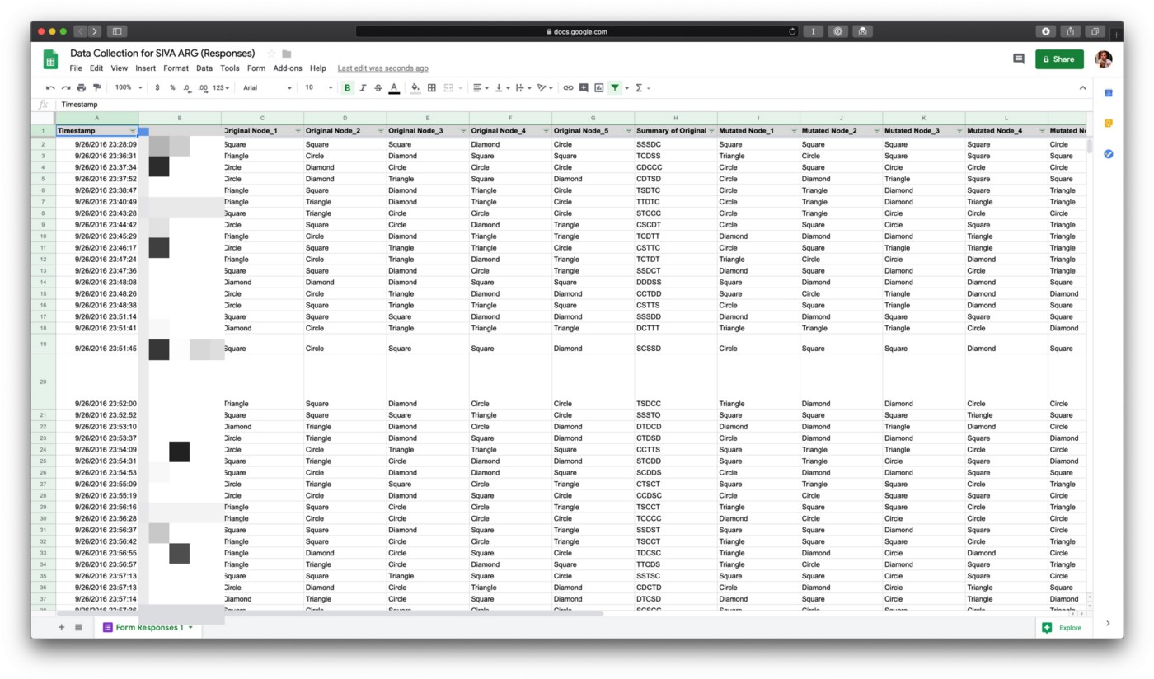Screen dimensions: 1154x679
Task: Open the Explore panel button
Action: [x=1062, y=628]
